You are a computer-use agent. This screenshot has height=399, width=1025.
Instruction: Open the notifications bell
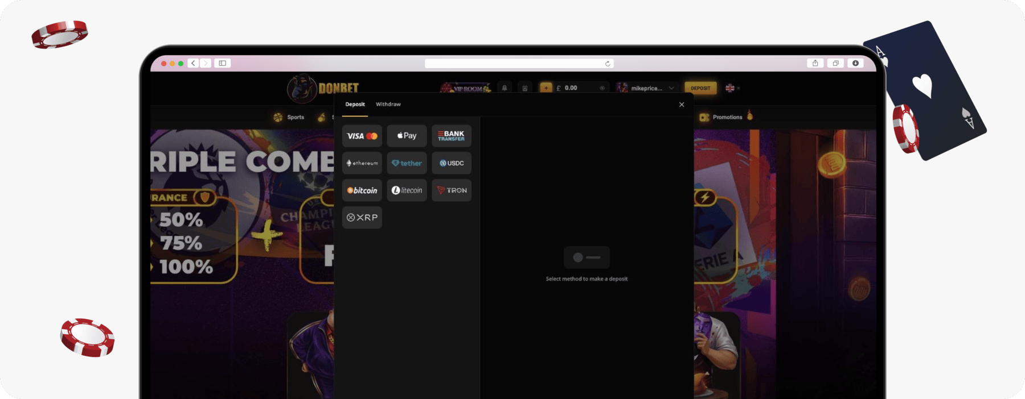point(505,88)
